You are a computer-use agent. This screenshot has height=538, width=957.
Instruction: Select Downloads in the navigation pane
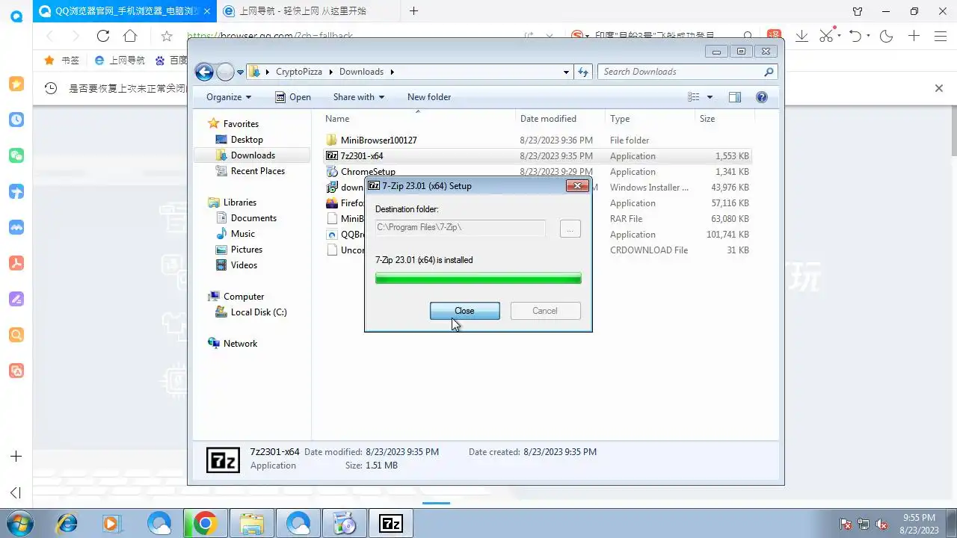click(253, 155)
